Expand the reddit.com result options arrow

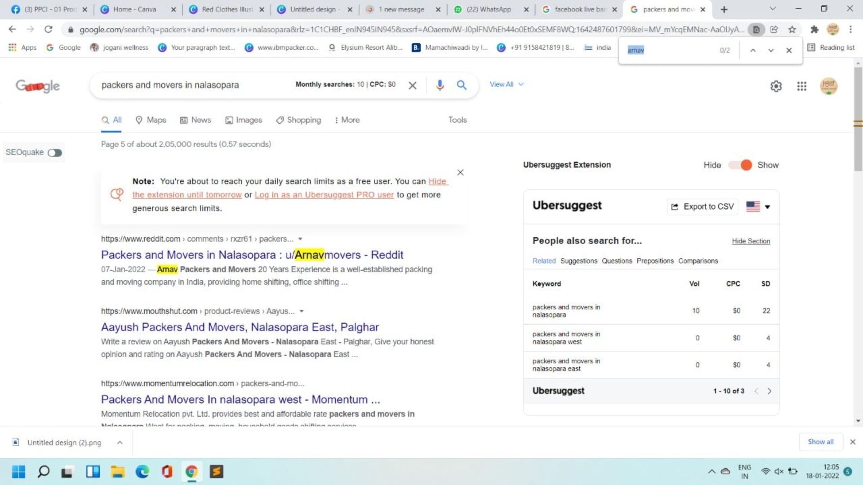[300, 239]
